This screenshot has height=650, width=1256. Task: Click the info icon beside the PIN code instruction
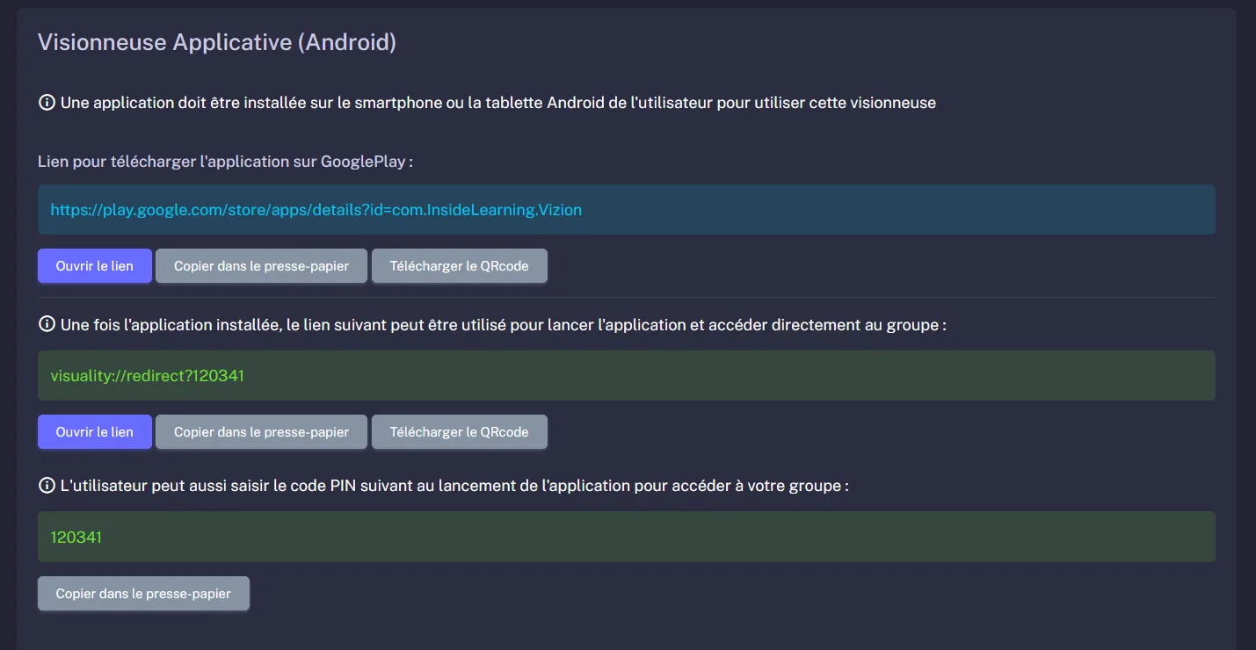coord(45,484)
